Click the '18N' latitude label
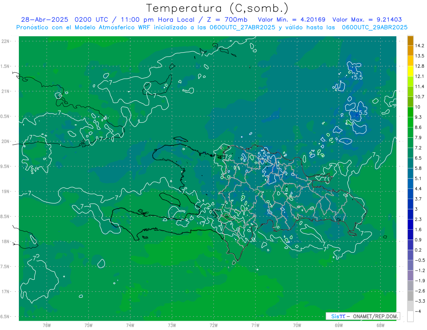427x330 pixels. point(5,241)
